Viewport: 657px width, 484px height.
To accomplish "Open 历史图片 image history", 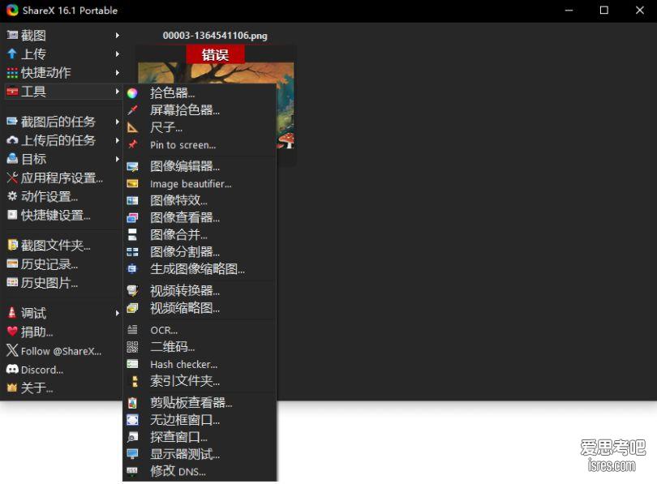I will (x=62, y=283).
